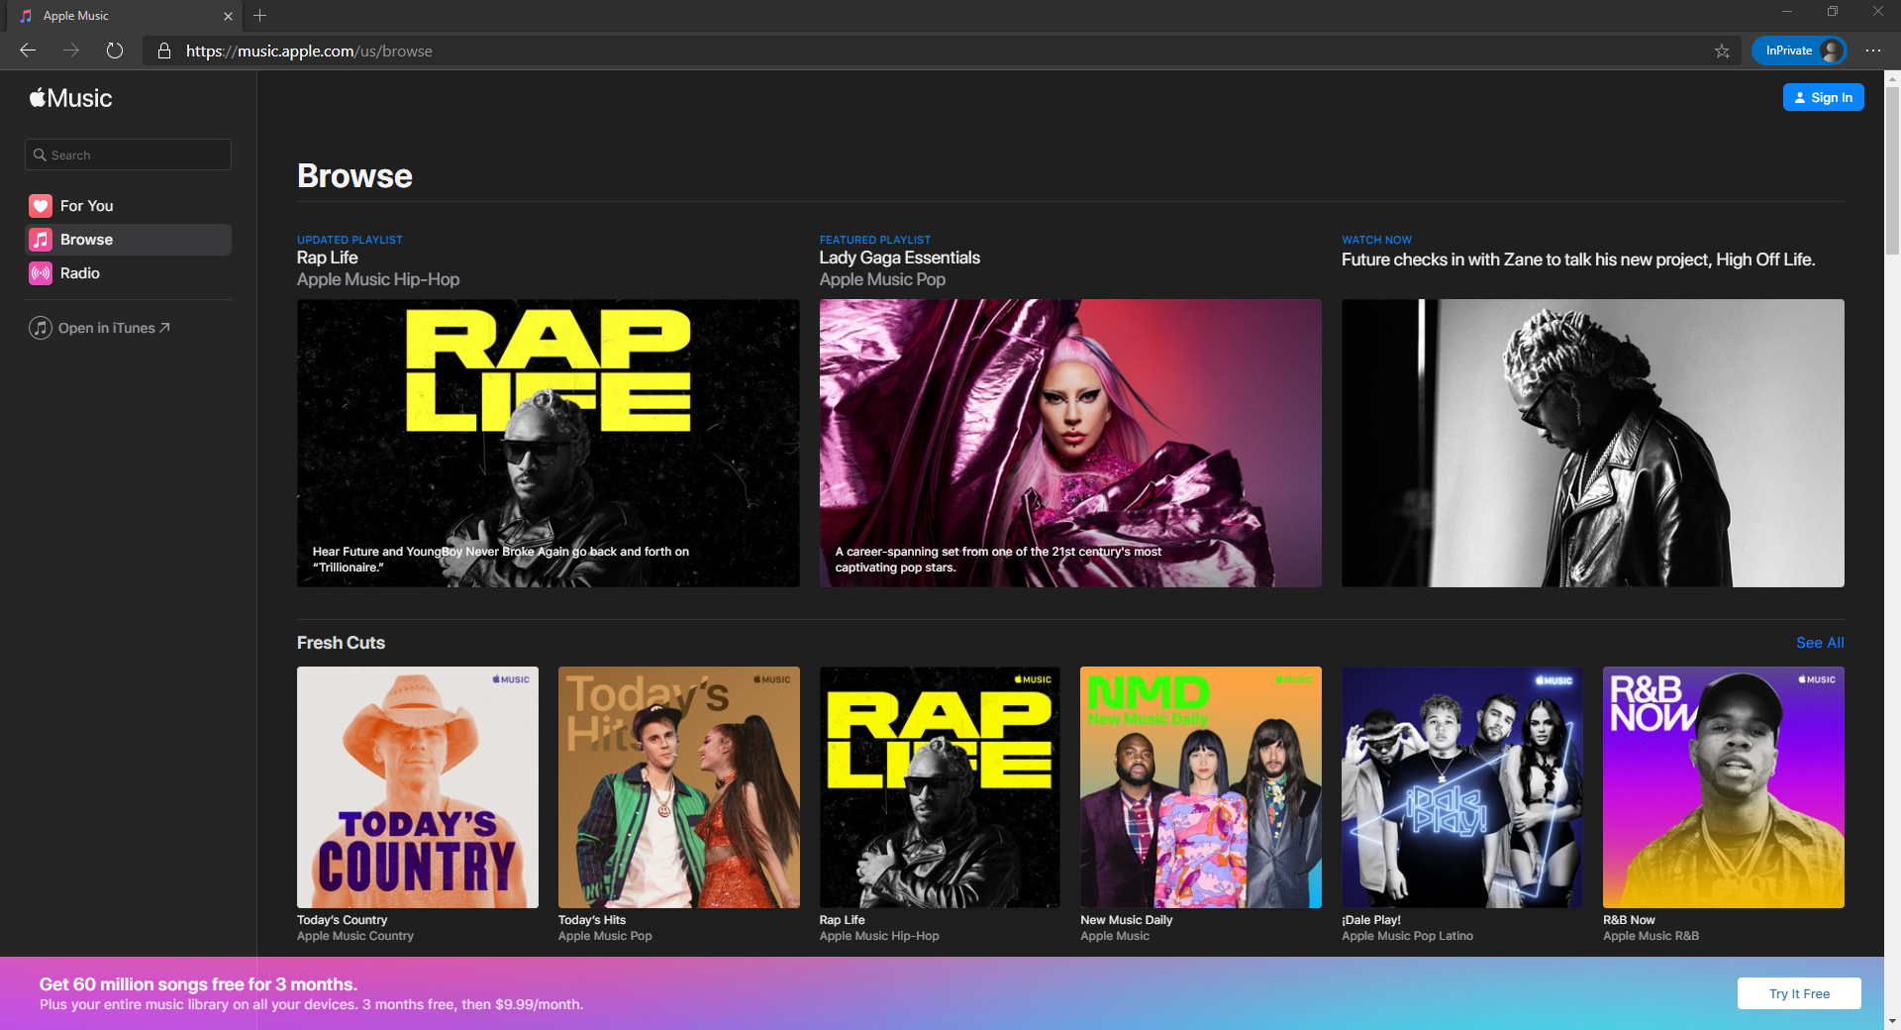This screenshot has width=1901, height=1030.
Task: Open a new browser tab
Action: click(260, 16)
